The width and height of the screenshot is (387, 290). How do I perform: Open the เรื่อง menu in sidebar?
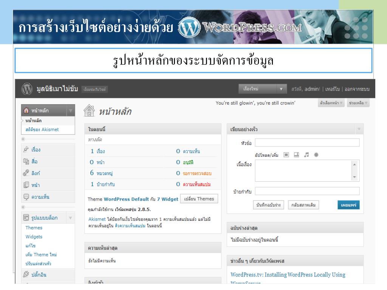(36, 150)
